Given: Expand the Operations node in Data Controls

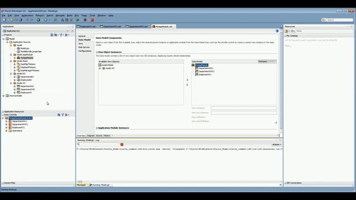Looking at the screenshot, I should coord(7,131).
